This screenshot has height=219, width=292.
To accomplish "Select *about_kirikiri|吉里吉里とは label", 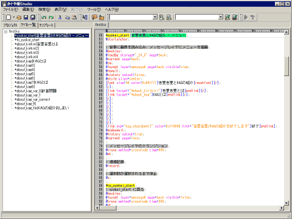I will (36, 44).
